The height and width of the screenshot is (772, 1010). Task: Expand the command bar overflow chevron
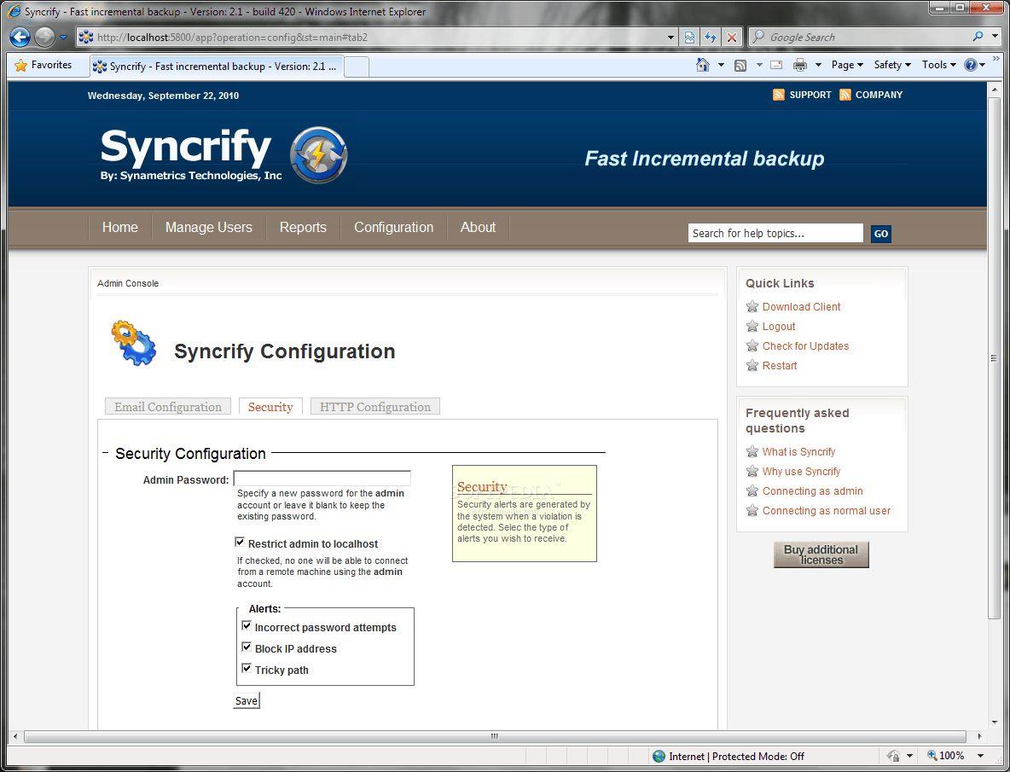996,60
